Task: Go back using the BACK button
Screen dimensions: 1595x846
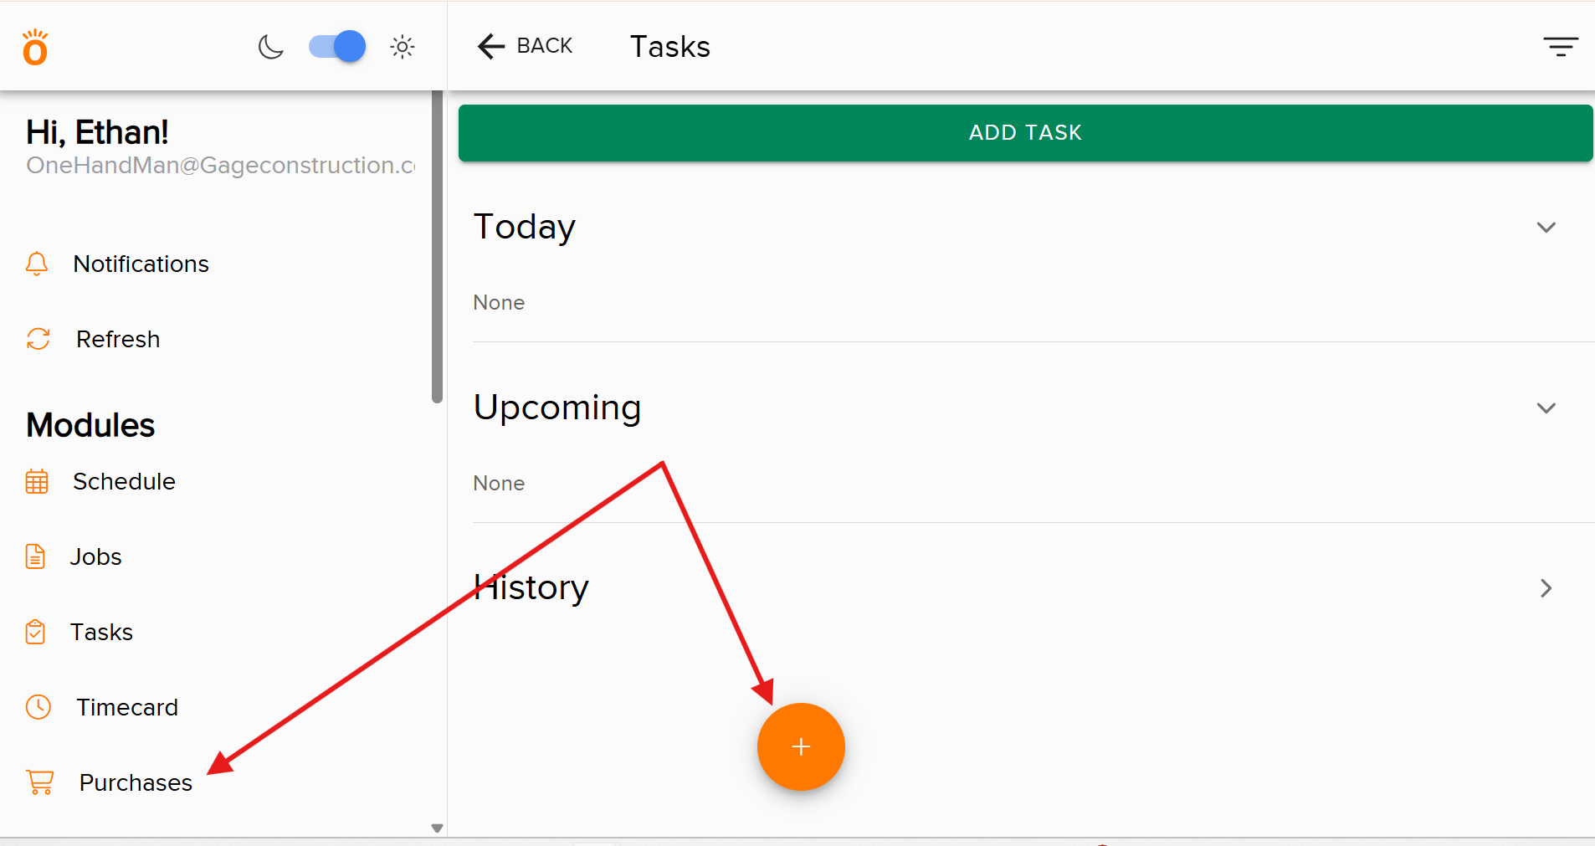Action: pos(525,46)
